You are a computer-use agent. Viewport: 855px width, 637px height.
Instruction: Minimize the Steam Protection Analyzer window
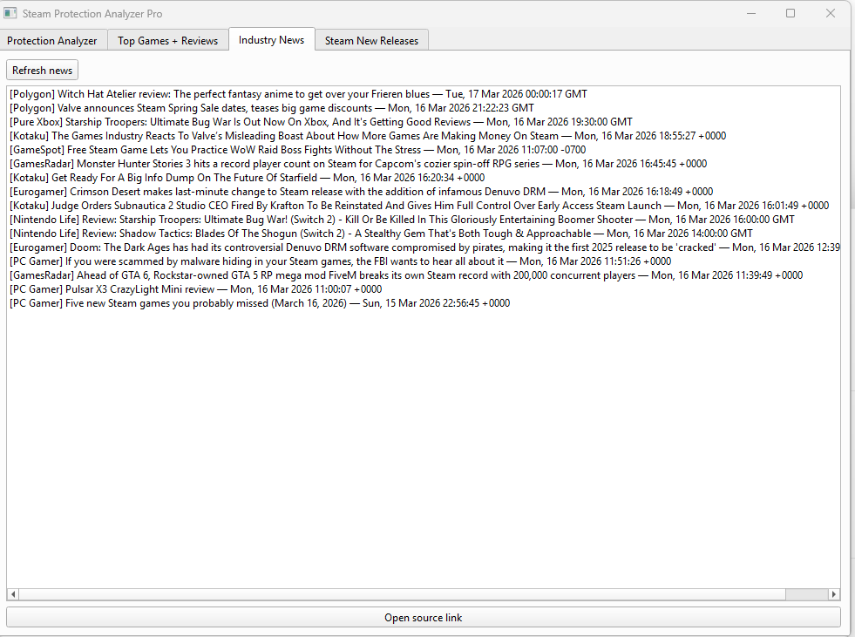click(750, 14)
